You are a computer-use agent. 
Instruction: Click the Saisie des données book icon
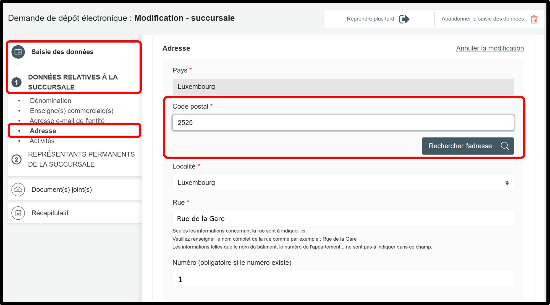coord(18,52)
